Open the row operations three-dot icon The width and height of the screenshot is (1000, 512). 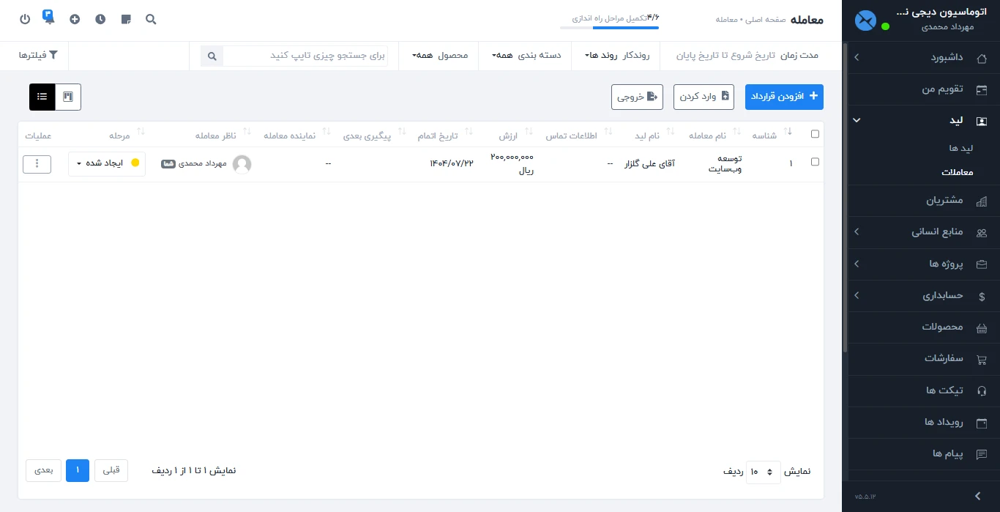[x=37, y=163]
